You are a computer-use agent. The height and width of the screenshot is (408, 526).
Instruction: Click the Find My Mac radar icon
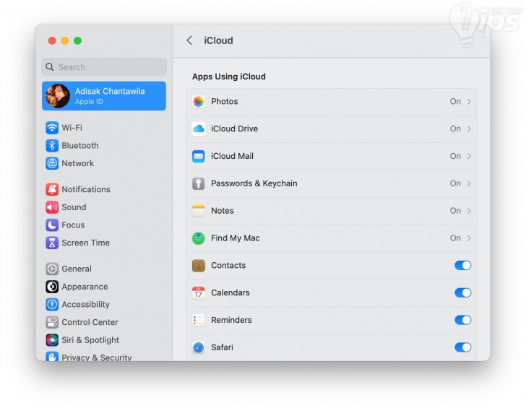(x=198, y=238)
